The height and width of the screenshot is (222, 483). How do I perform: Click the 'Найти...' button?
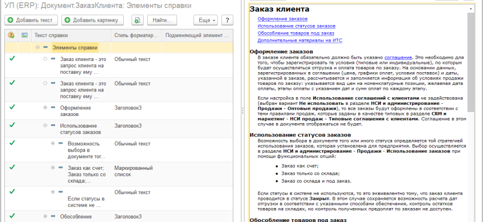[162, 21]
